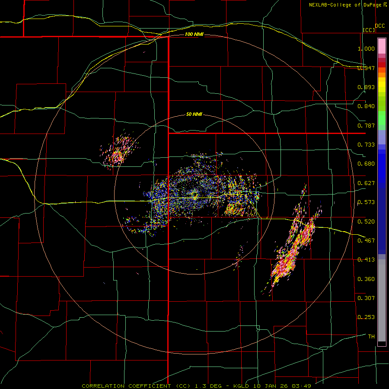Click the 0.253 scale value
Screen dimensions: 389x389
tap(366, 317)
